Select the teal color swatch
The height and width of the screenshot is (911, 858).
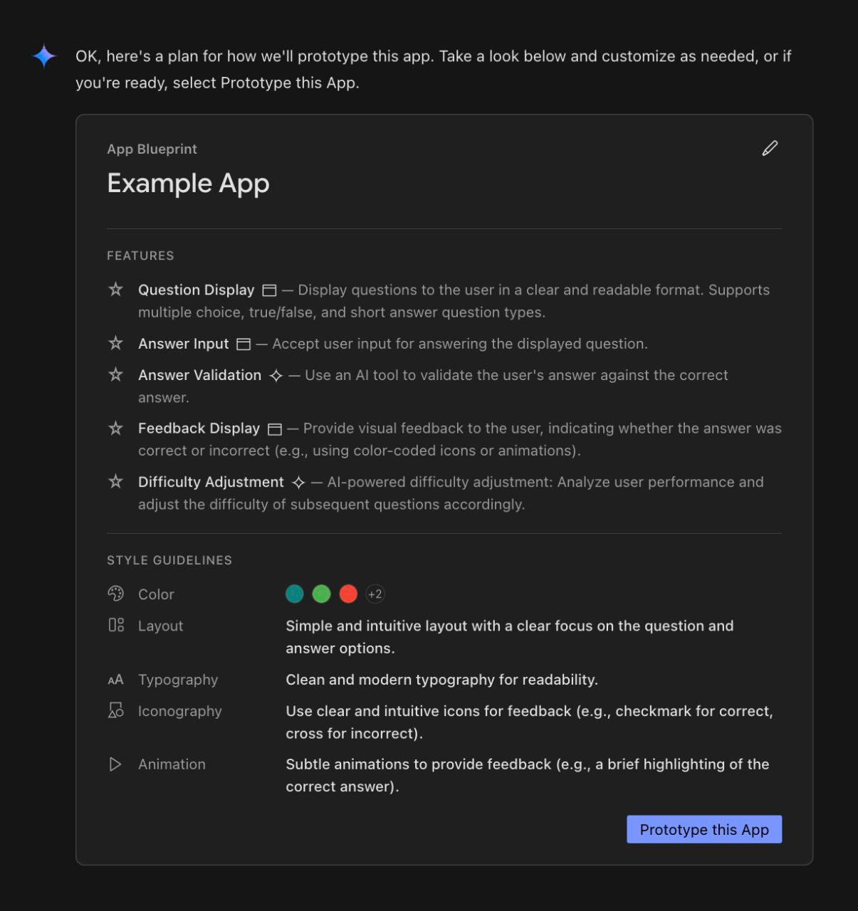pyautogui.click(x=295, y=594)
